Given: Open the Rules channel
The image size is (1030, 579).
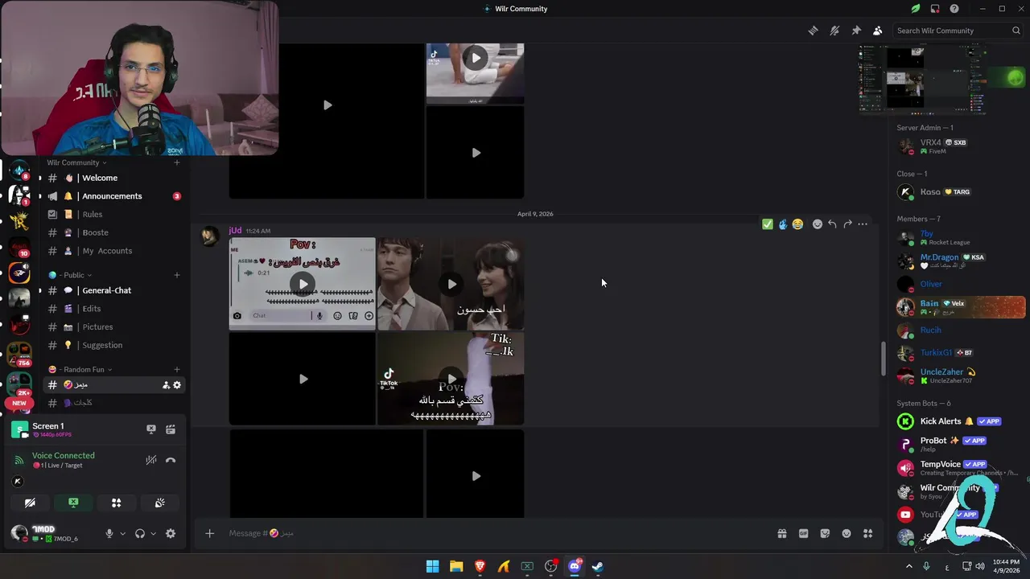Looking at the screenshot, I should (113, 215).
